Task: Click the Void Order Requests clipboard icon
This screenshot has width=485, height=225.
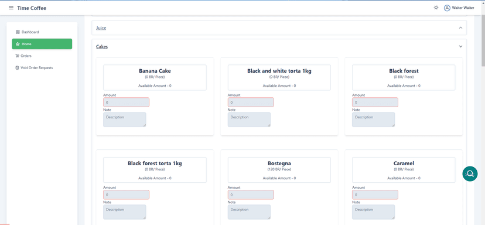Action: (x=17, y=68)
